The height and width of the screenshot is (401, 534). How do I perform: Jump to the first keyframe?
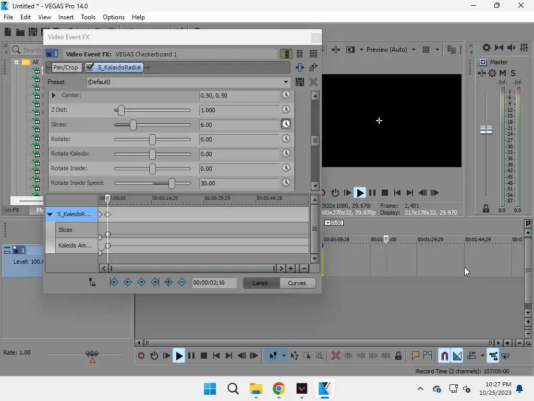tap(114, 282)
